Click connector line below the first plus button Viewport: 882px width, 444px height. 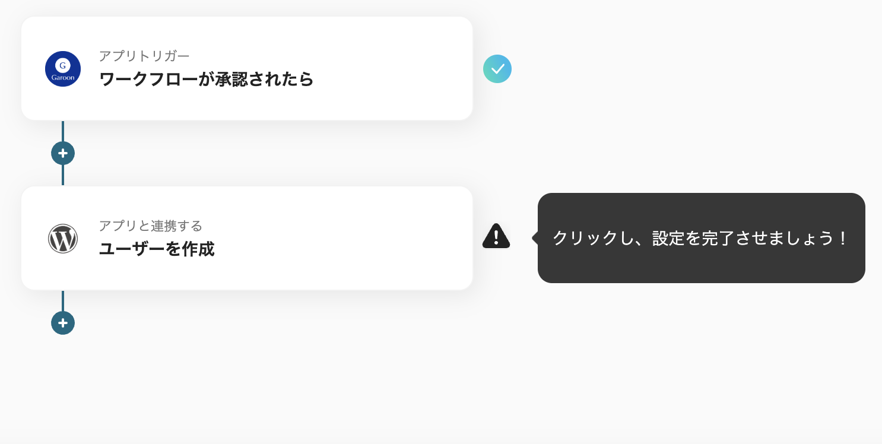click(x=63, y=175)
